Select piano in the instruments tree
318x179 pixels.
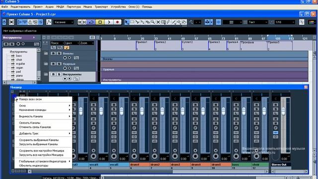[19, 76]
